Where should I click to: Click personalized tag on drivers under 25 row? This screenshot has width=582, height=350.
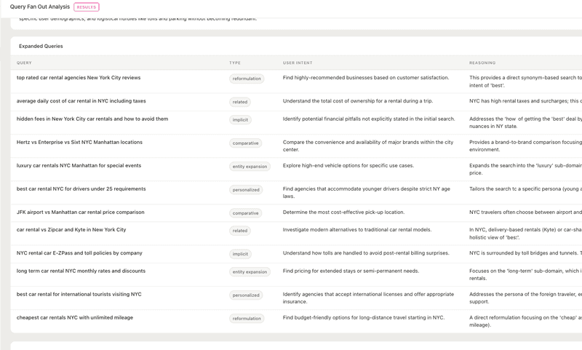point(246,190)
